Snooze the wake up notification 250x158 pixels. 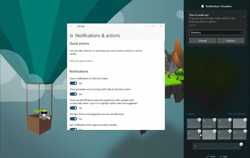click(203, 41)
